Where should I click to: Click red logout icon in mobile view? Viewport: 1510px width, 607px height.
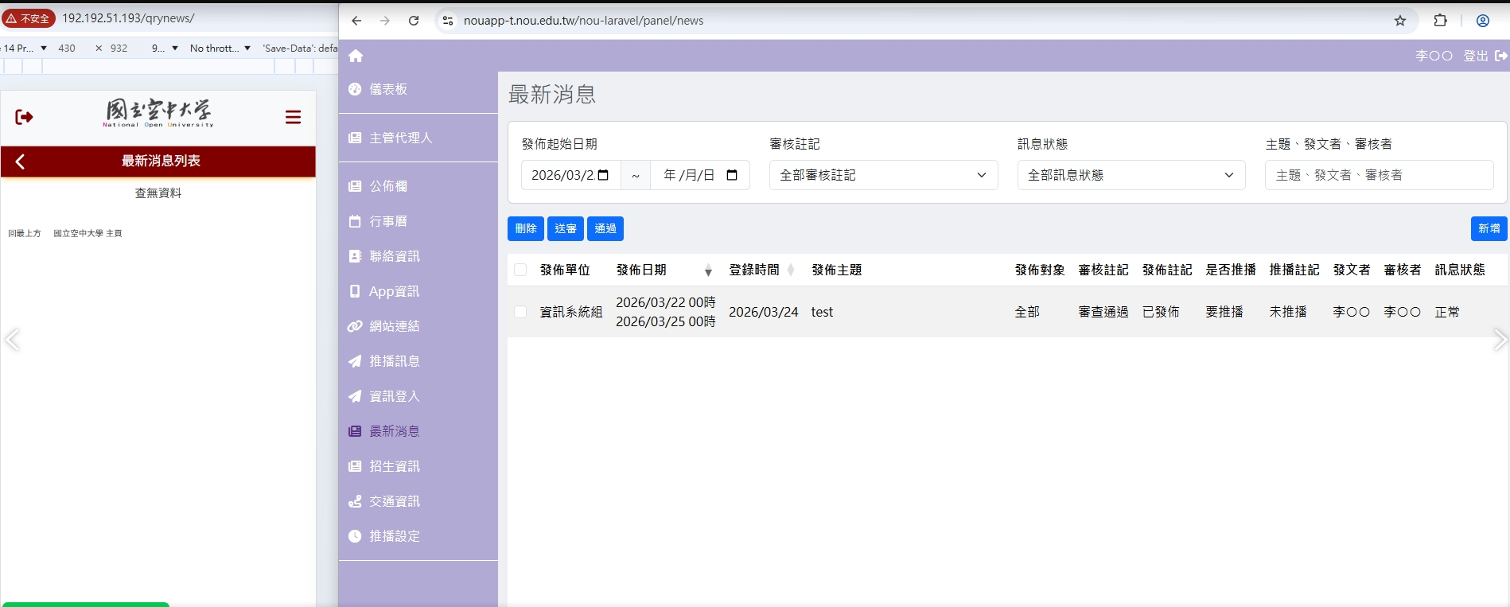[x=24, y=117]
